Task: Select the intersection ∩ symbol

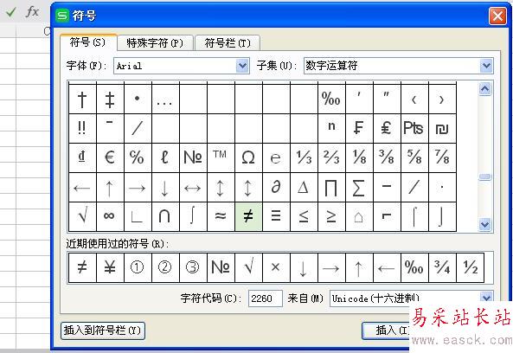Action: (x=165, y=216)
